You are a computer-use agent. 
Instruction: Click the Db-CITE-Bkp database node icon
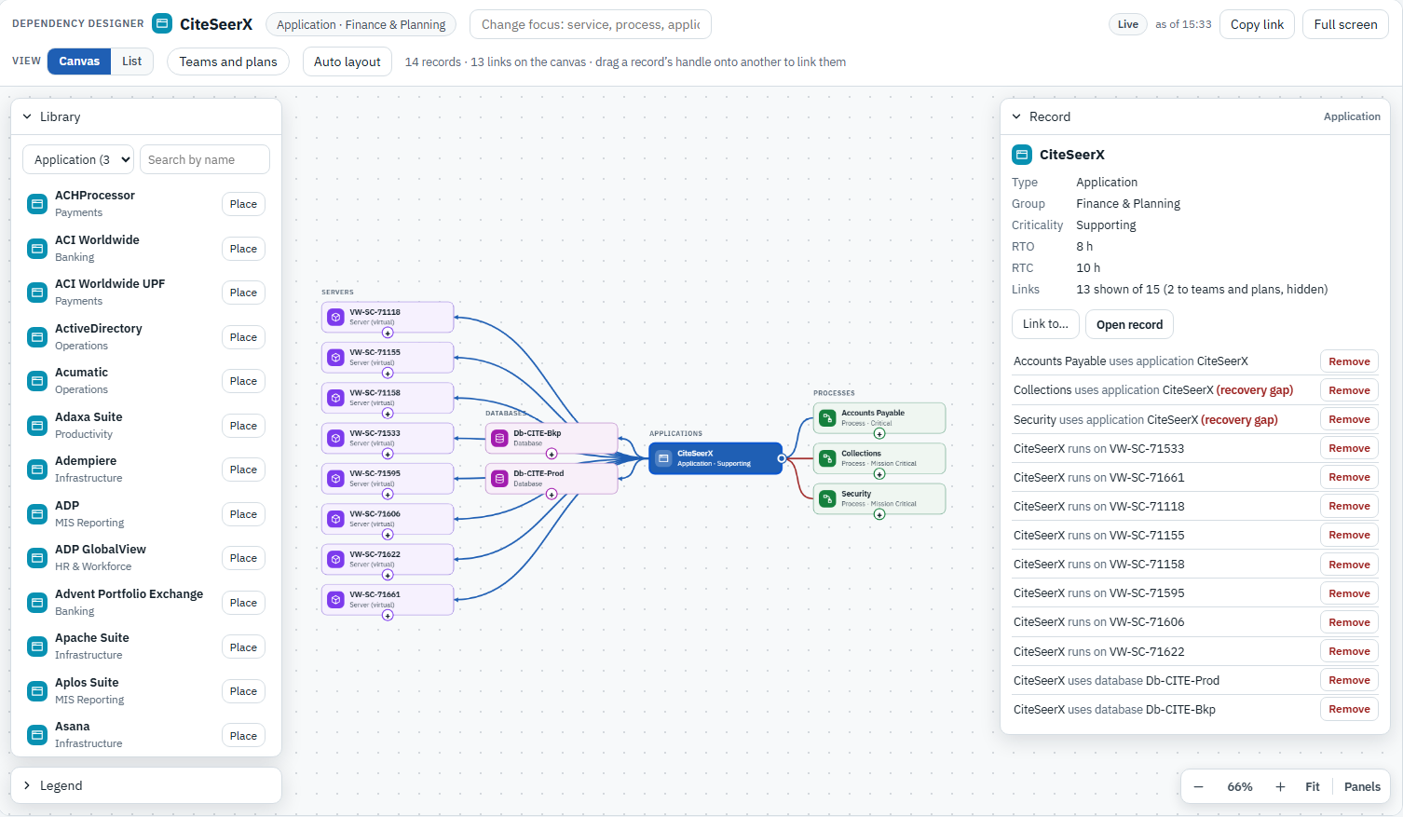499,438
